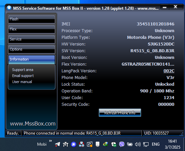185x151 pixels.
Task: Click the Email support link
Action: pos(23,76)
